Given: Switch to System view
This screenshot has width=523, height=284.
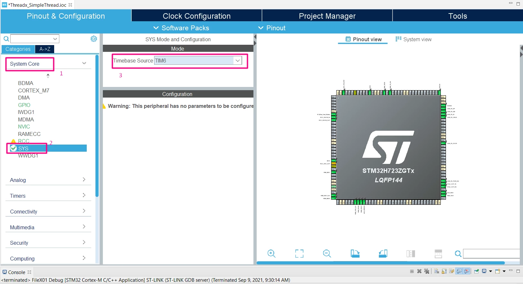Looking at the screenshot, I should coord(413,39).
